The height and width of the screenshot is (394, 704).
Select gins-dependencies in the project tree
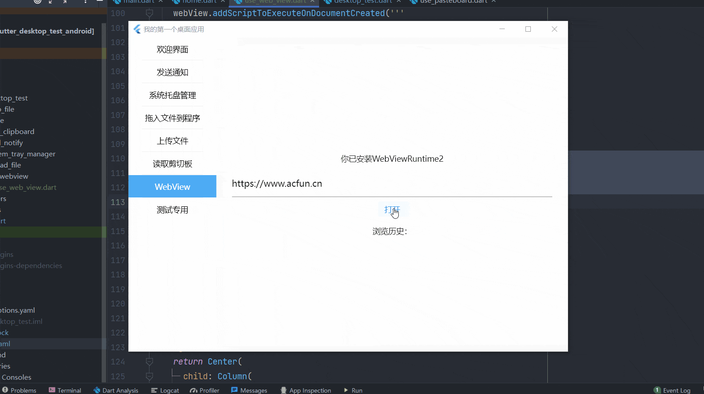(31, 265)
